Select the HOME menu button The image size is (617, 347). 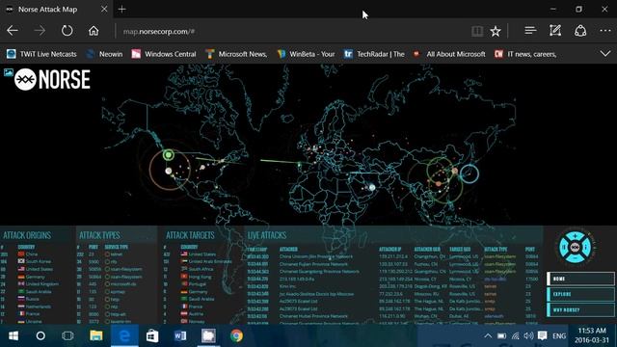coord(580,279)
